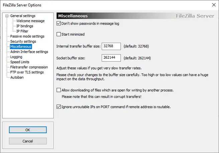Image resolution: width=219 pixels, height=153 pixels.
Task: Open the Welcome message page
Action: tap(30, 21)
